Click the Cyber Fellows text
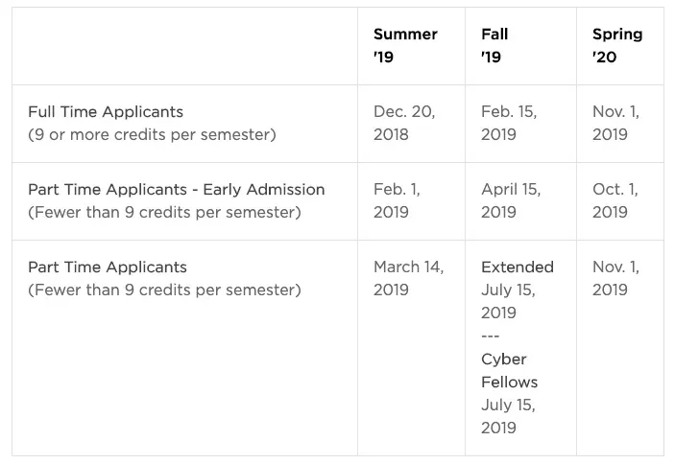This screenshot has width=675, height=464. (509, 370)
